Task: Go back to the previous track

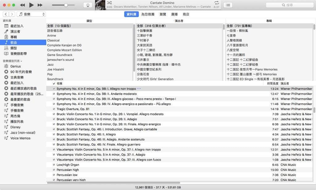Action: [22, 5]
